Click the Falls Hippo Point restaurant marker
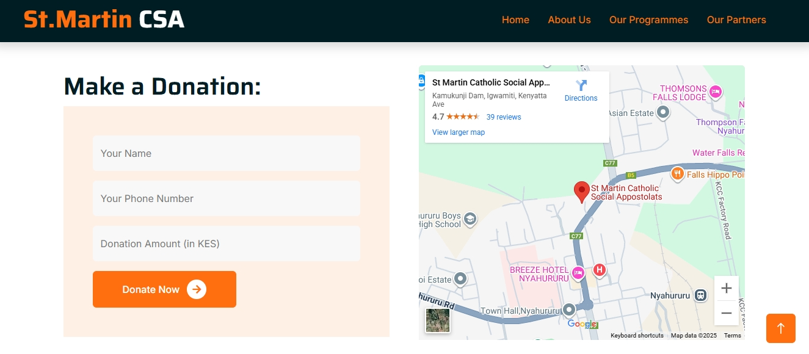 tap(677, 174)
